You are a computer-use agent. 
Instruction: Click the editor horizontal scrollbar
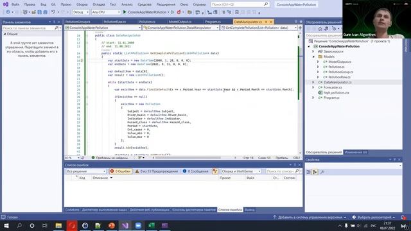click(x=188, y=158)
